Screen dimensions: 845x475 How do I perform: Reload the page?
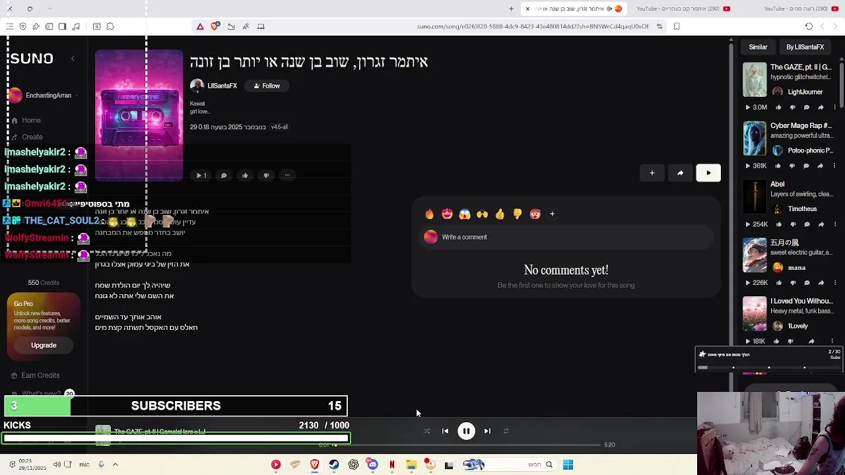(x=809, y=26)
